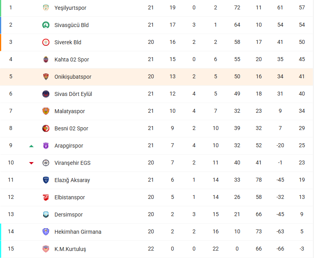Click the Sivas Dört Eylül crest

[x=46, y=94]
